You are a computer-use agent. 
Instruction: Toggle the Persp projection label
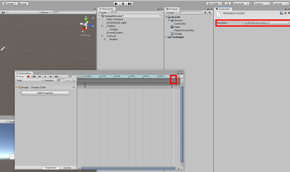point(86,35)
